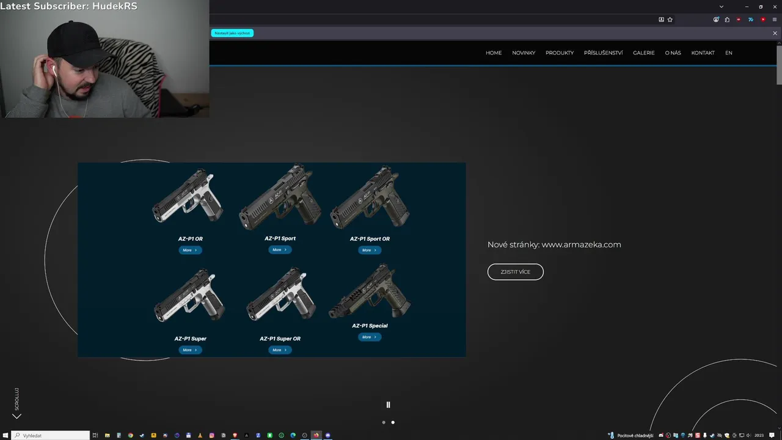Go to the first slide dot
The image size is (782, 440).
tap(384, 422)
